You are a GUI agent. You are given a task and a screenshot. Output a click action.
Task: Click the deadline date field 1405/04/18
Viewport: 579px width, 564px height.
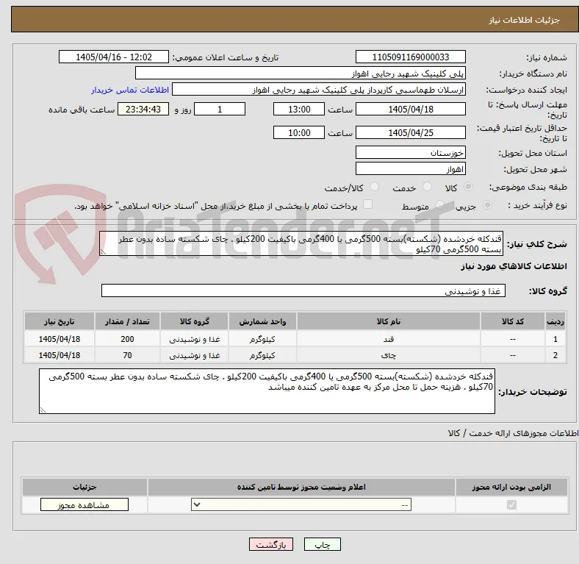(x=410, y=109)
